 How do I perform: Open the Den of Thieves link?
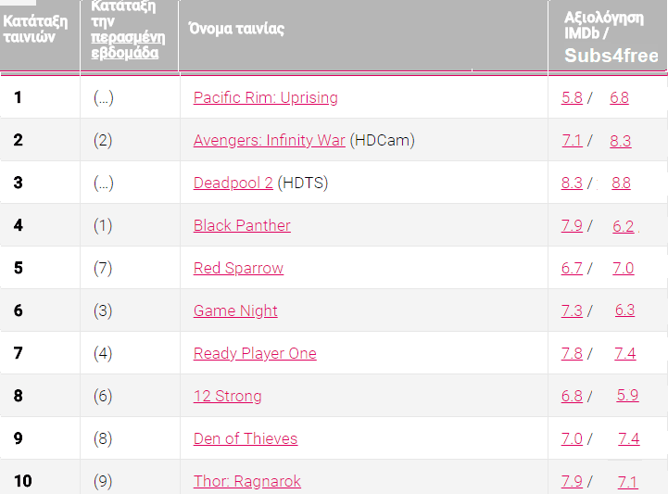246,438
